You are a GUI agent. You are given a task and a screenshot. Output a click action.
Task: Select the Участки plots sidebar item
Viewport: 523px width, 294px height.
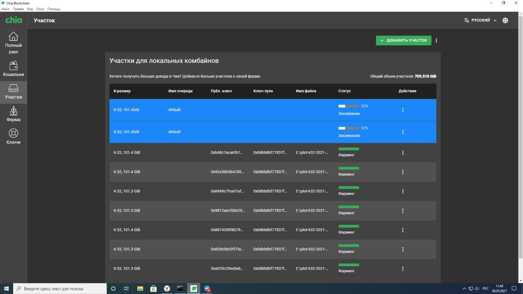(13, 92)
